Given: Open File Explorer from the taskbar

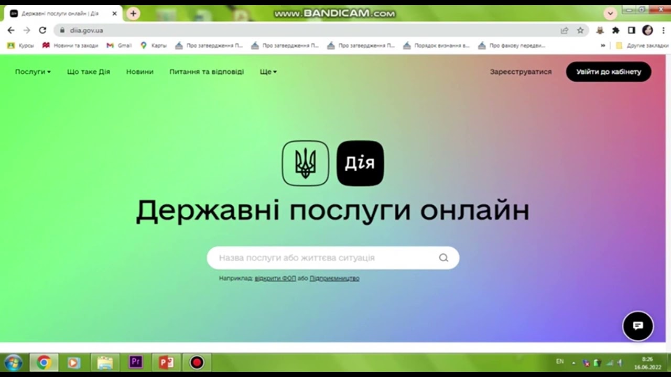Looking at the screenshot, I should (x=105, y=362).
